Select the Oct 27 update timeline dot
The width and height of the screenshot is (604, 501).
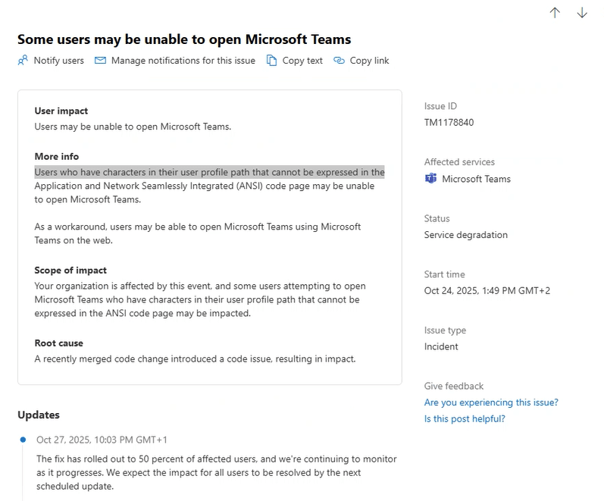tap(23, 440)
